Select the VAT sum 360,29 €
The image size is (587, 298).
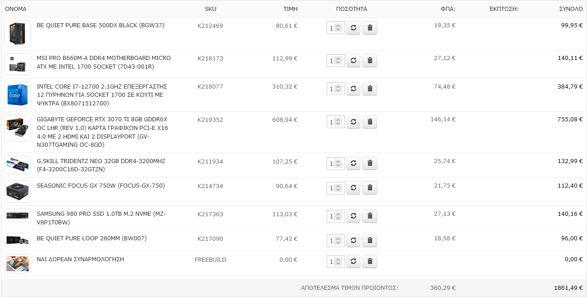(x=443, y=288)
